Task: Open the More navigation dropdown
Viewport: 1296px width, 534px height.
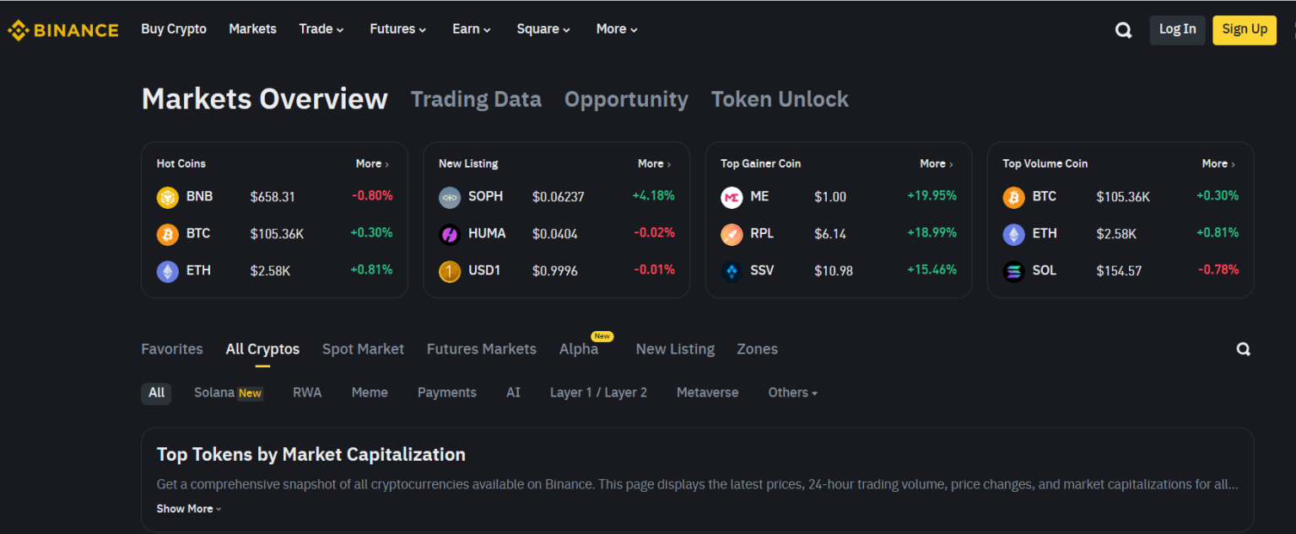Action: point(616,29)
